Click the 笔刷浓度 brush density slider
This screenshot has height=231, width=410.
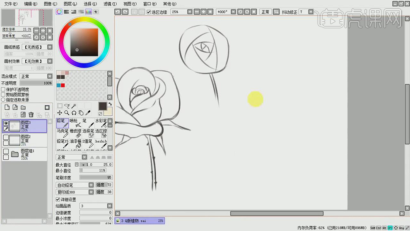(x=96, y=178)
